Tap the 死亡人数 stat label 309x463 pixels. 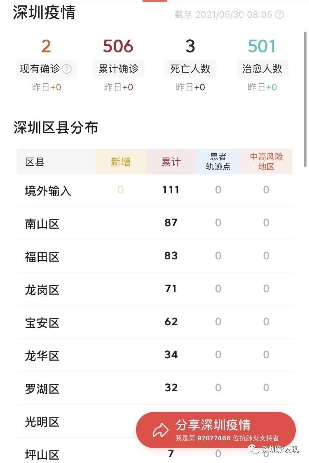[x=190, y=69]
